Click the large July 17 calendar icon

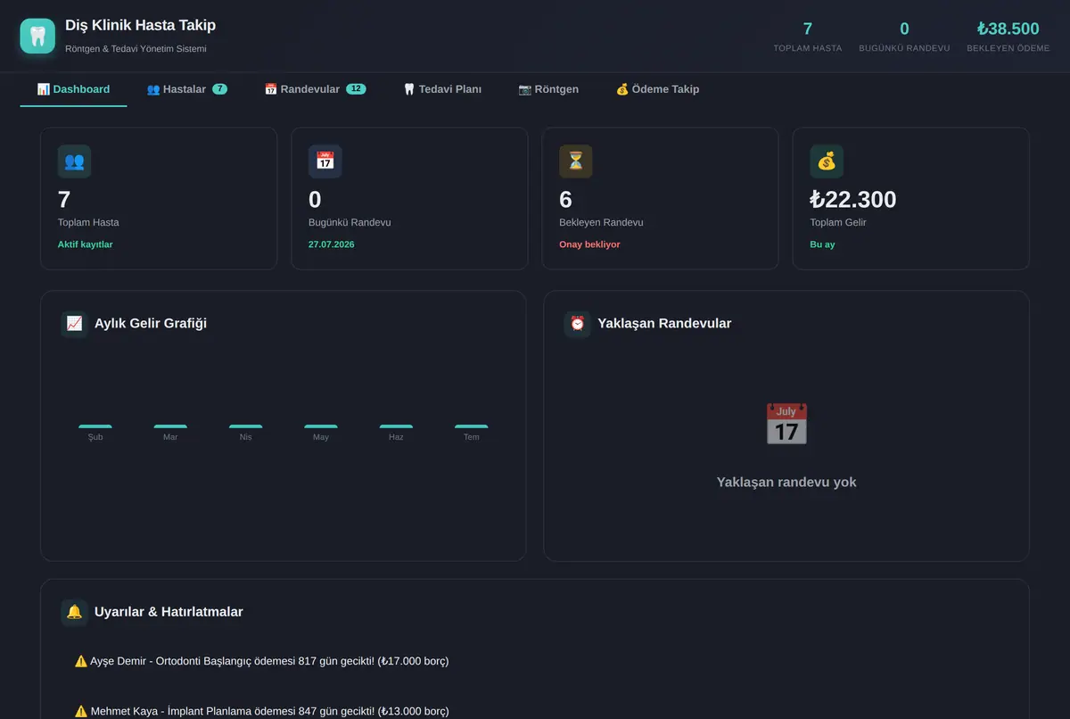786,424
